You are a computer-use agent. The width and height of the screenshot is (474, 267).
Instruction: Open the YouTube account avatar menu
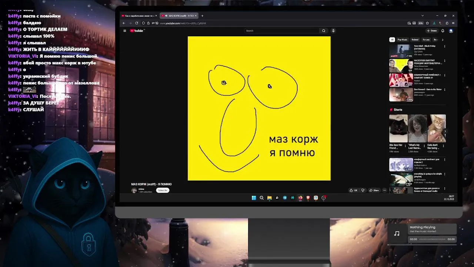pos(451,31)
